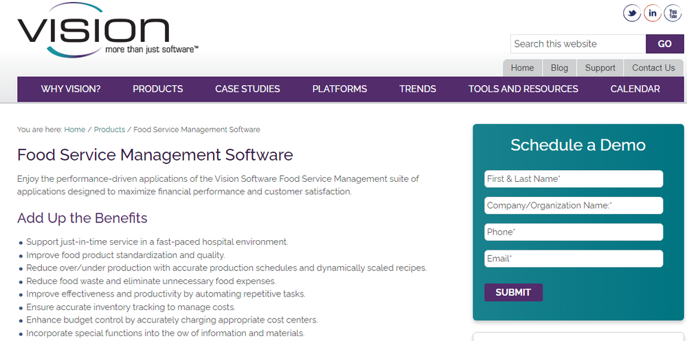Open the Home tab
The image size is (687, 341).
click(x=522, y=68)
